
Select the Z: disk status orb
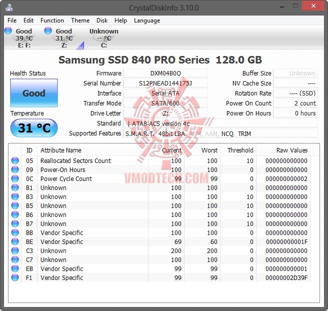pyautogui.click(x=48, y=30)
